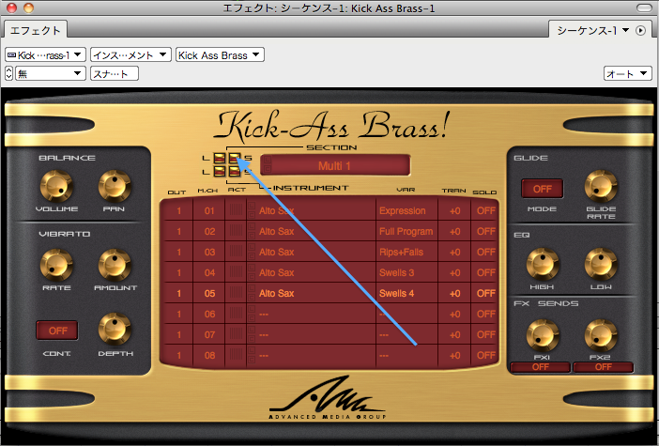This screenshot has height=446, width=659.
Task: Click the L load icon in row 01
Action: tap(252, 206)
